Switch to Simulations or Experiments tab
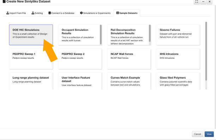Image resolution: width=216 pixels, height=140 pixels. 95,13
